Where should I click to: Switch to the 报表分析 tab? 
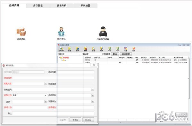click(x=61, y=6)
